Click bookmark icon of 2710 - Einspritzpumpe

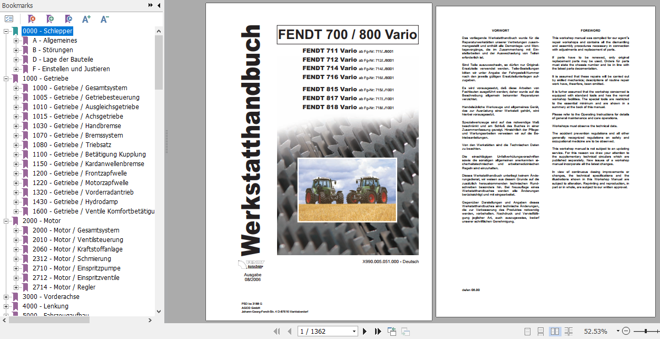(x=25, y=268)
